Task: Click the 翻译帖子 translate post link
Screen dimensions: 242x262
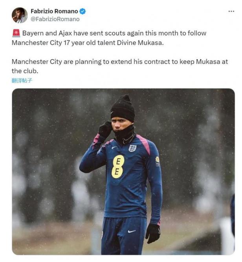Action: (22, 81)
